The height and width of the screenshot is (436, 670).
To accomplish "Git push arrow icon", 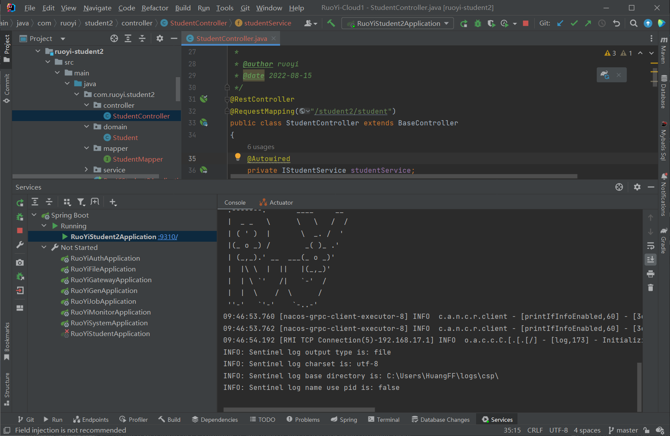I will click(x=588, y=23).
